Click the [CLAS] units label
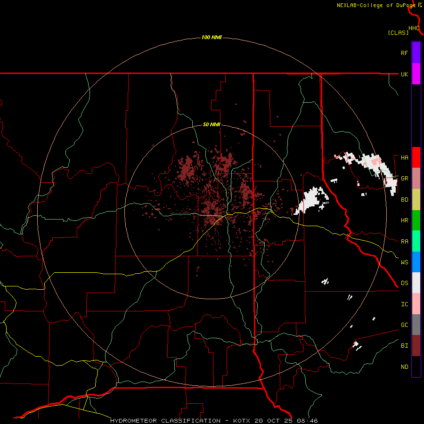 398,33
